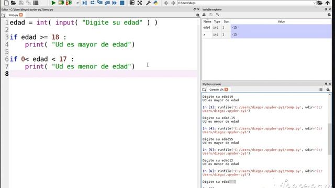This screenshot has height=188, width=335.
Task: Click line 1 with the input statement
Action: coord(84,22)
